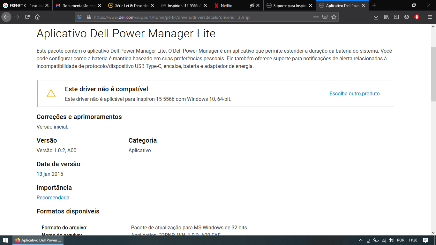Open a new browser tab
Screen dimensions: 436x245
pyautogui.click(x=374, y=5)
